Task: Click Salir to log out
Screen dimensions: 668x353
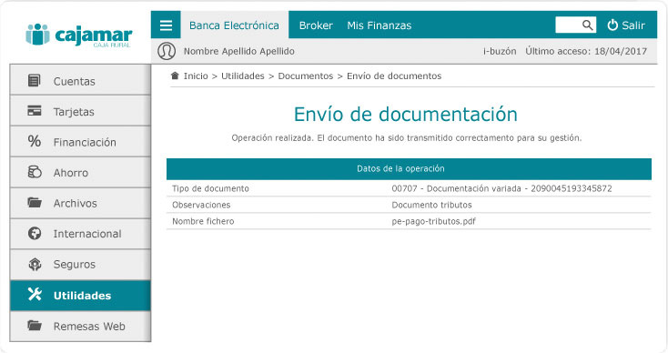Action: pos(633,25)
